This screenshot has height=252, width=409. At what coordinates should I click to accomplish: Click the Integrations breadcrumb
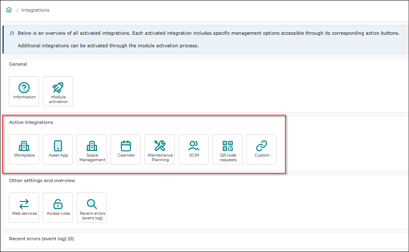coord(35,10)
